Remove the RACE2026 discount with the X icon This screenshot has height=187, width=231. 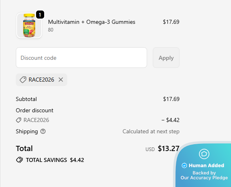point(61,80)
